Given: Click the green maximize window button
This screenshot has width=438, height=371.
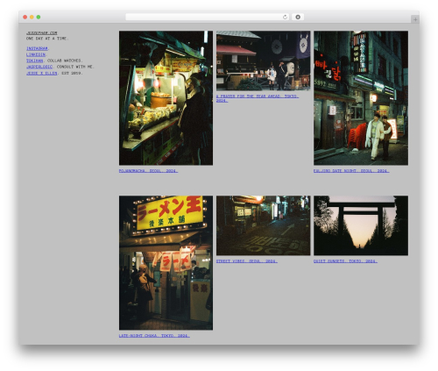Looking at the screenshot, I should [39, 17].
